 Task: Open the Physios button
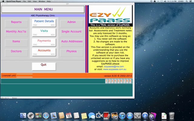(x=72, y=53)
